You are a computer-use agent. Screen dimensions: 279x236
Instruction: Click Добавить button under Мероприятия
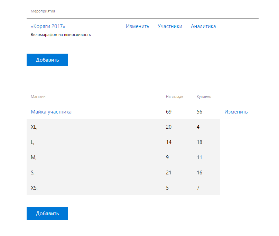point(47,60)
